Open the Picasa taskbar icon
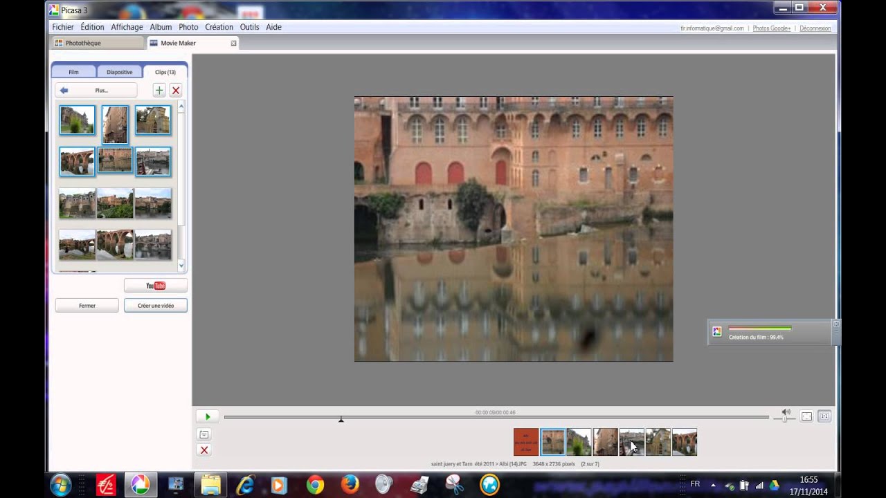Viewport: 886px width, 498px height. pyautogui.click(x=141, y=485)
